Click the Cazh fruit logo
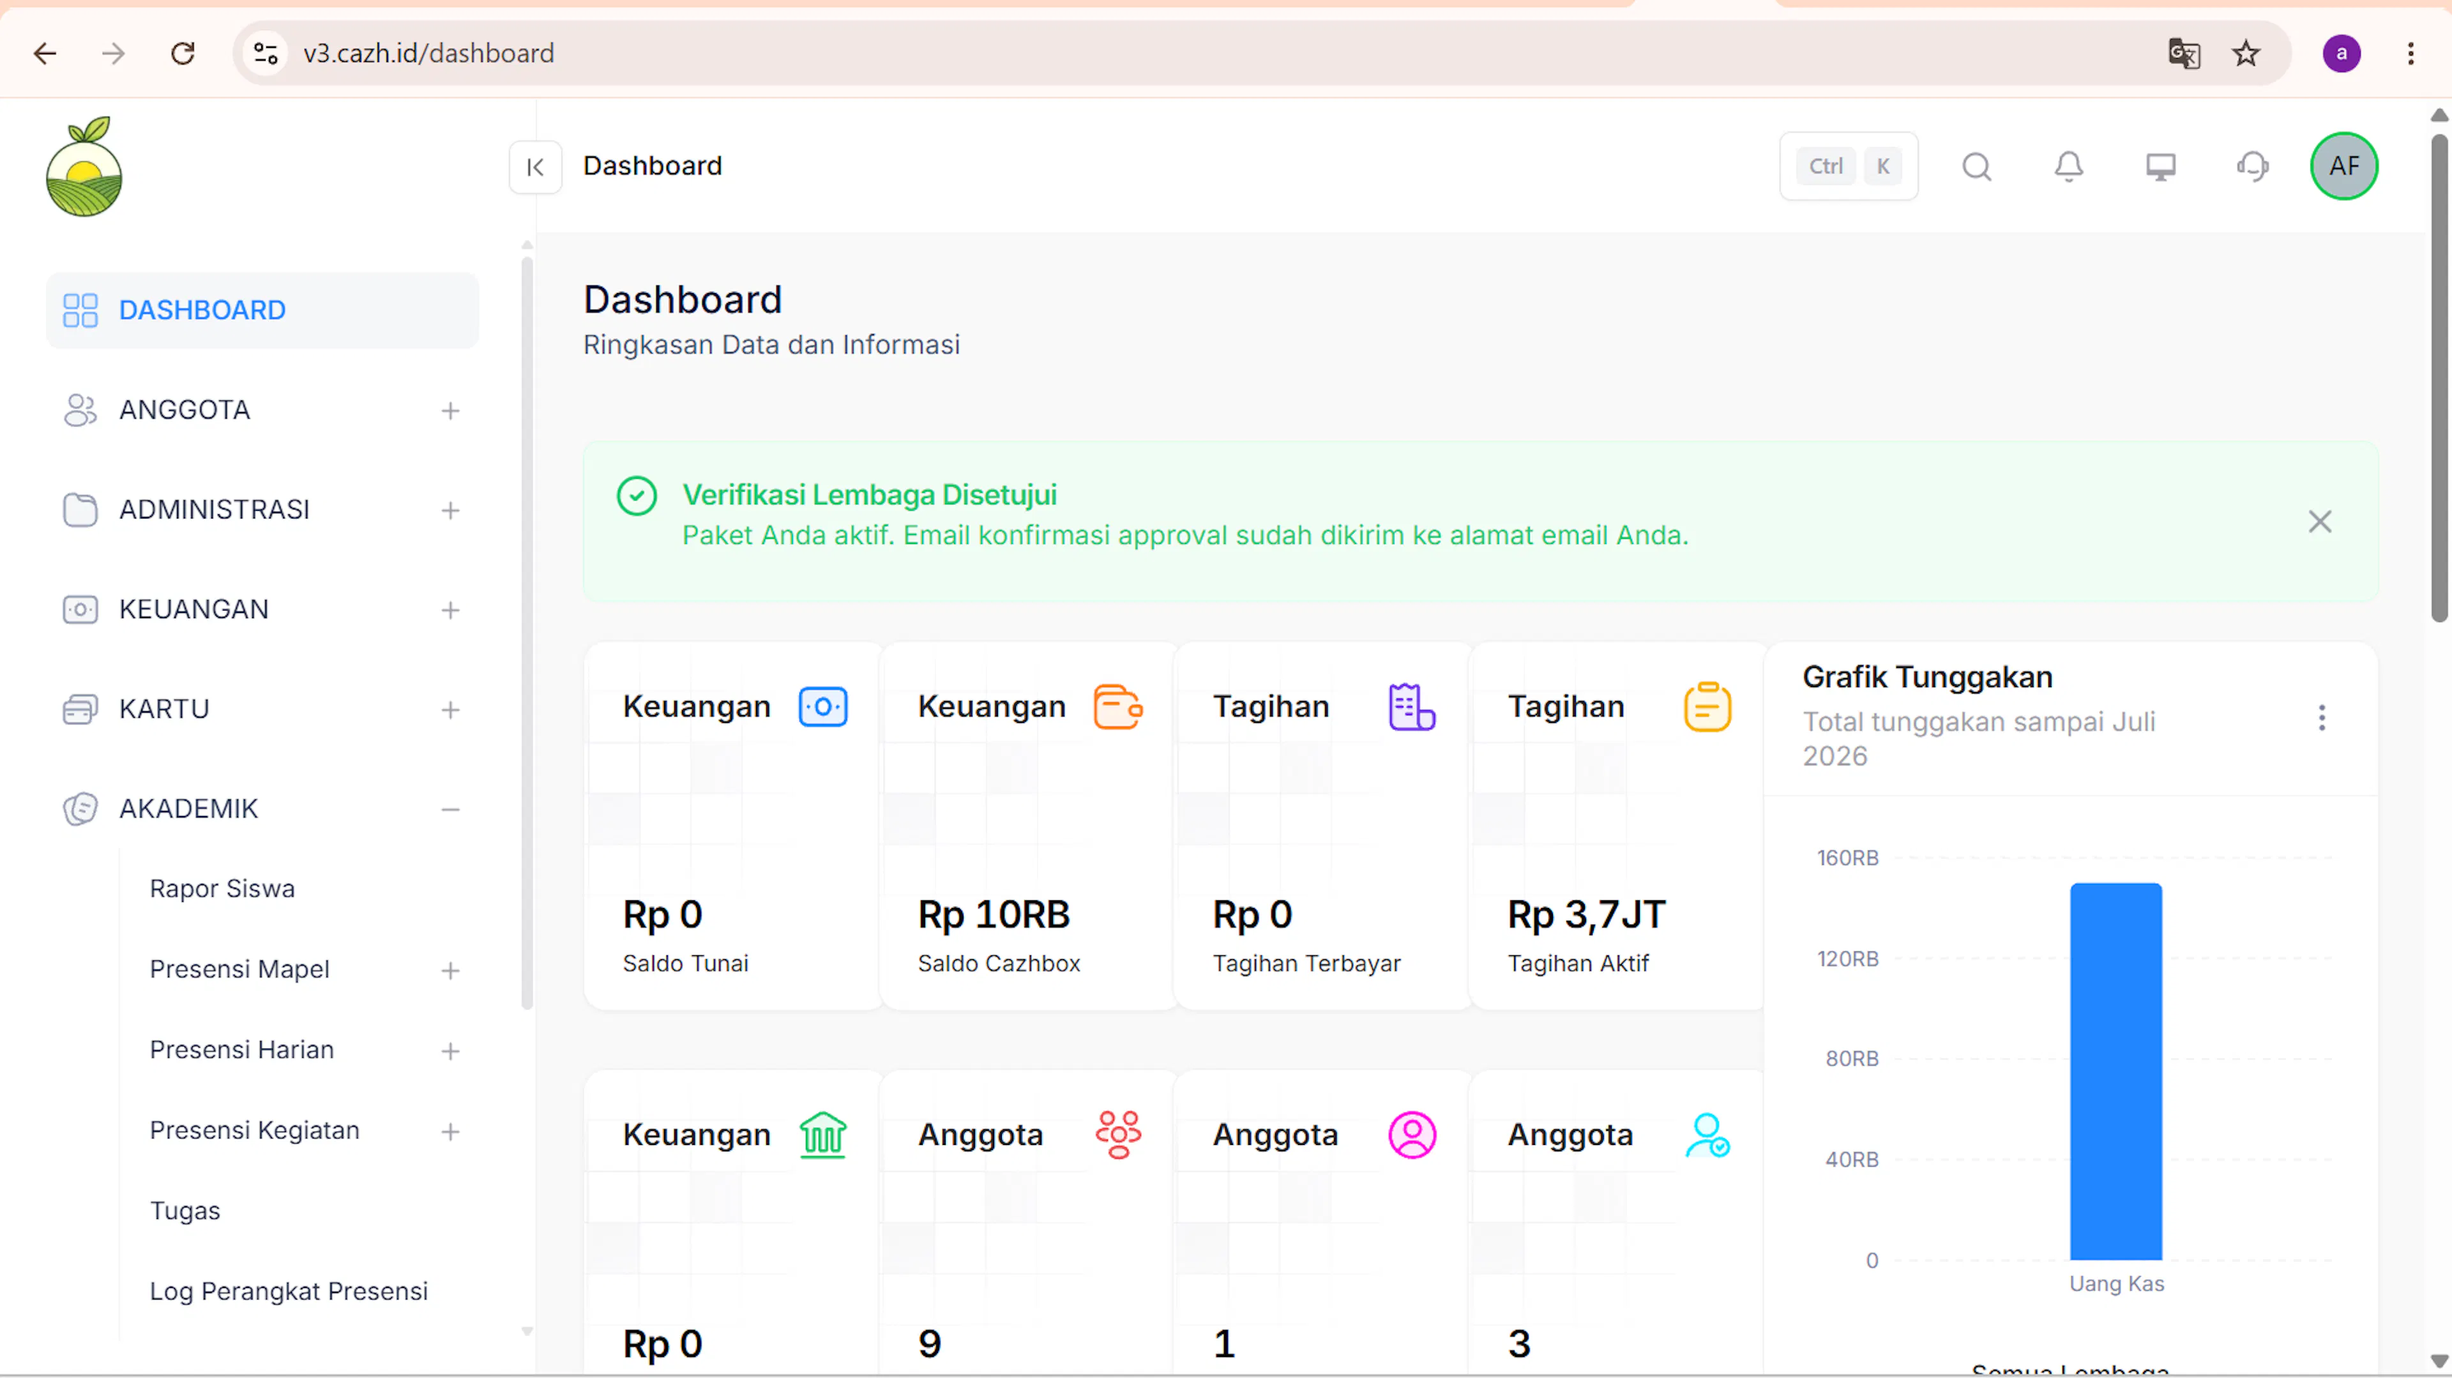The height and width of the screenshot is (1378, 2452). (x=84, y=167)
